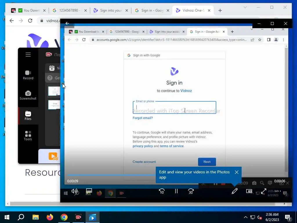
Task: Click the site lock icon in Chrome's address bar
Action: click(42, 21)
